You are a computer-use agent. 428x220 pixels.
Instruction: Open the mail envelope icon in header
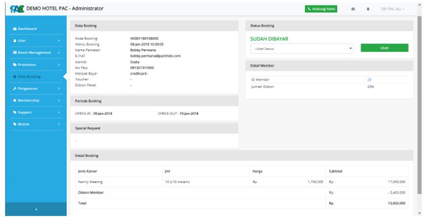pyautogui.click(x=353, y=9)
